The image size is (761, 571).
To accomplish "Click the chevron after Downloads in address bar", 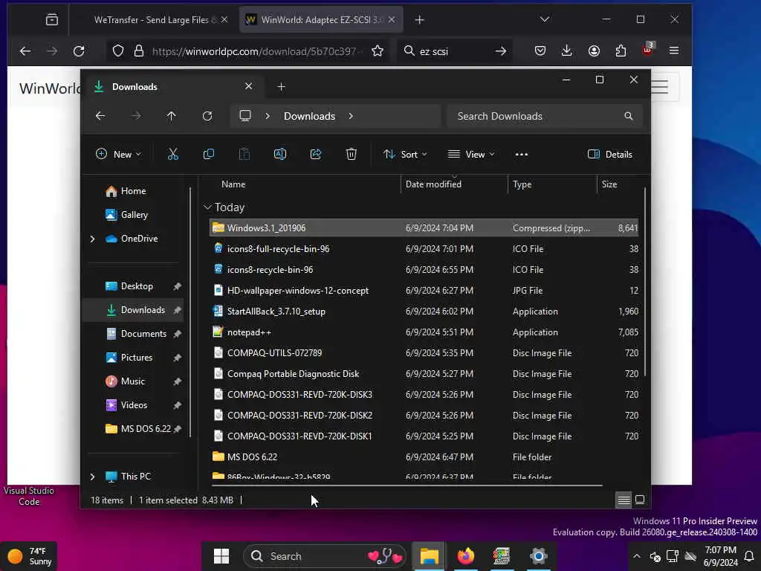I will [x=351, y=116].
